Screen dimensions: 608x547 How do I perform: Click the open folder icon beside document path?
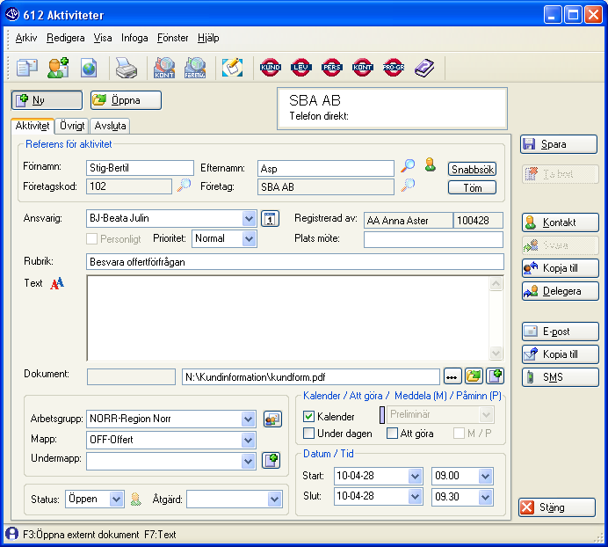click(x=474, y=376)
